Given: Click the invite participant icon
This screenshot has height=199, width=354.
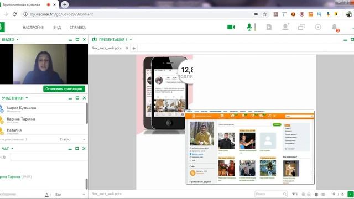Looking at the screenshot, I should click(x=285, y=27).
